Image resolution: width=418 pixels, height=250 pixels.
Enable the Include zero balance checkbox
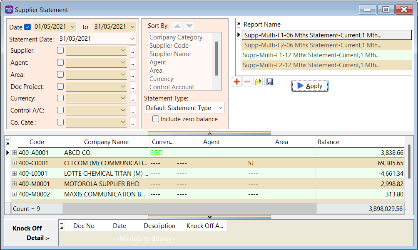click(x=156, y=119)
